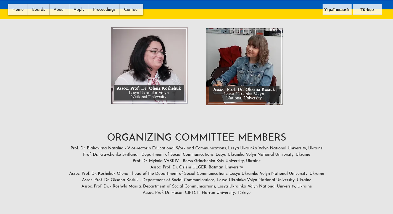Click the Organizing Committee Members heading
393x214 pixels.
(196, 138)
